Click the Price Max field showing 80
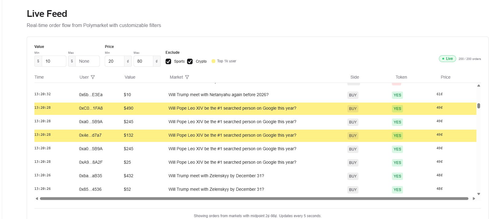This screenshot has height=219, width=489. (x=143, y=61)
